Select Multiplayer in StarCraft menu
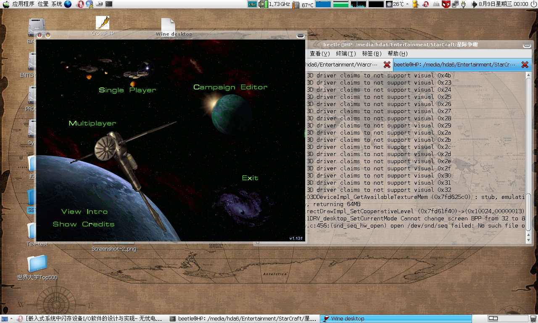 pos(92,123)
